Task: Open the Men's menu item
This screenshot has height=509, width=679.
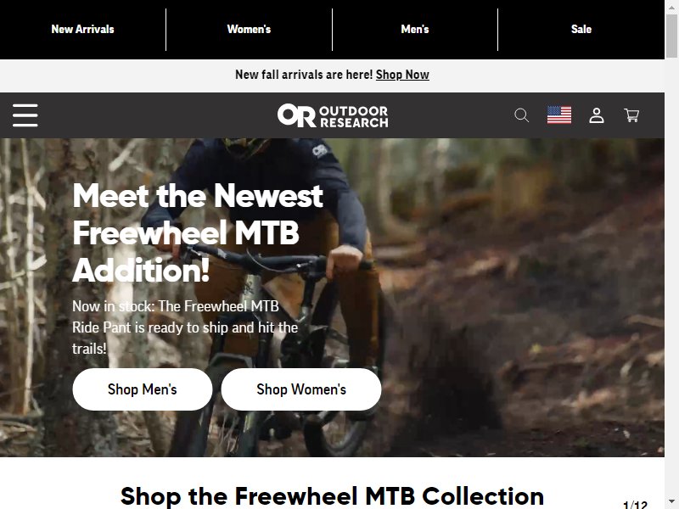Action: coord(415,29)
